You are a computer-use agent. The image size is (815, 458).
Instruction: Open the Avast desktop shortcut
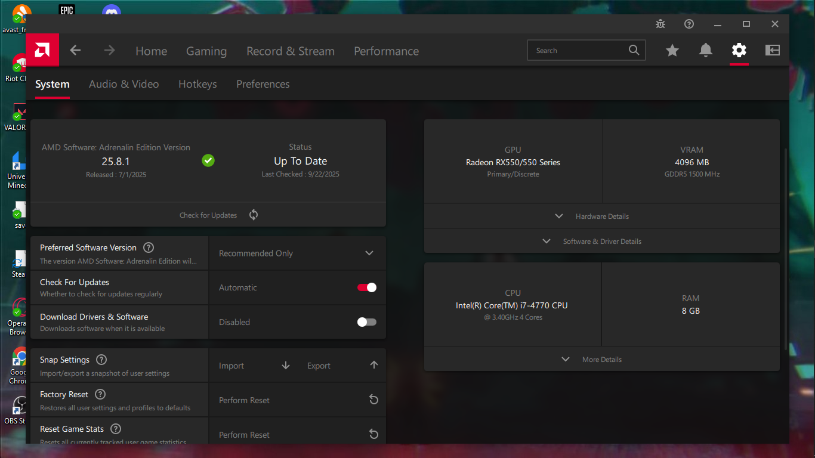point(17,18)
